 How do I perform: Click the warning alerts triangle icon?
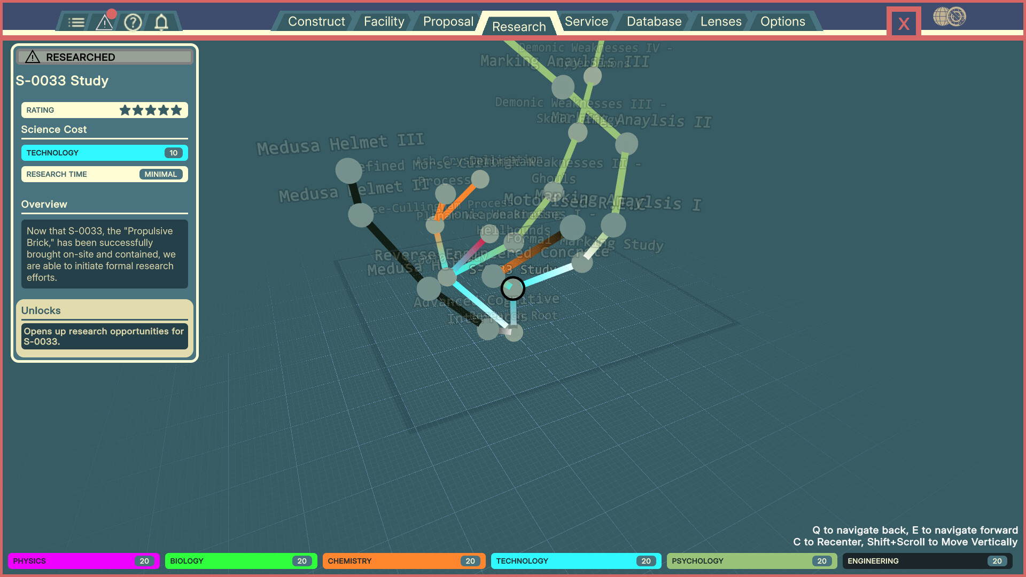pos(104,22)
